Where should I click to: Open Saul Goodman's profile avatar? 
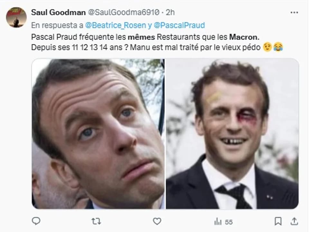click(x=16, y=17)
